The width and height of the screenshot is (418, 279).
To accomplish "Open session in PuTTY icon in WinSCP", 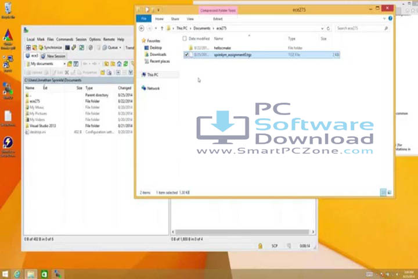I will [74, 48].
